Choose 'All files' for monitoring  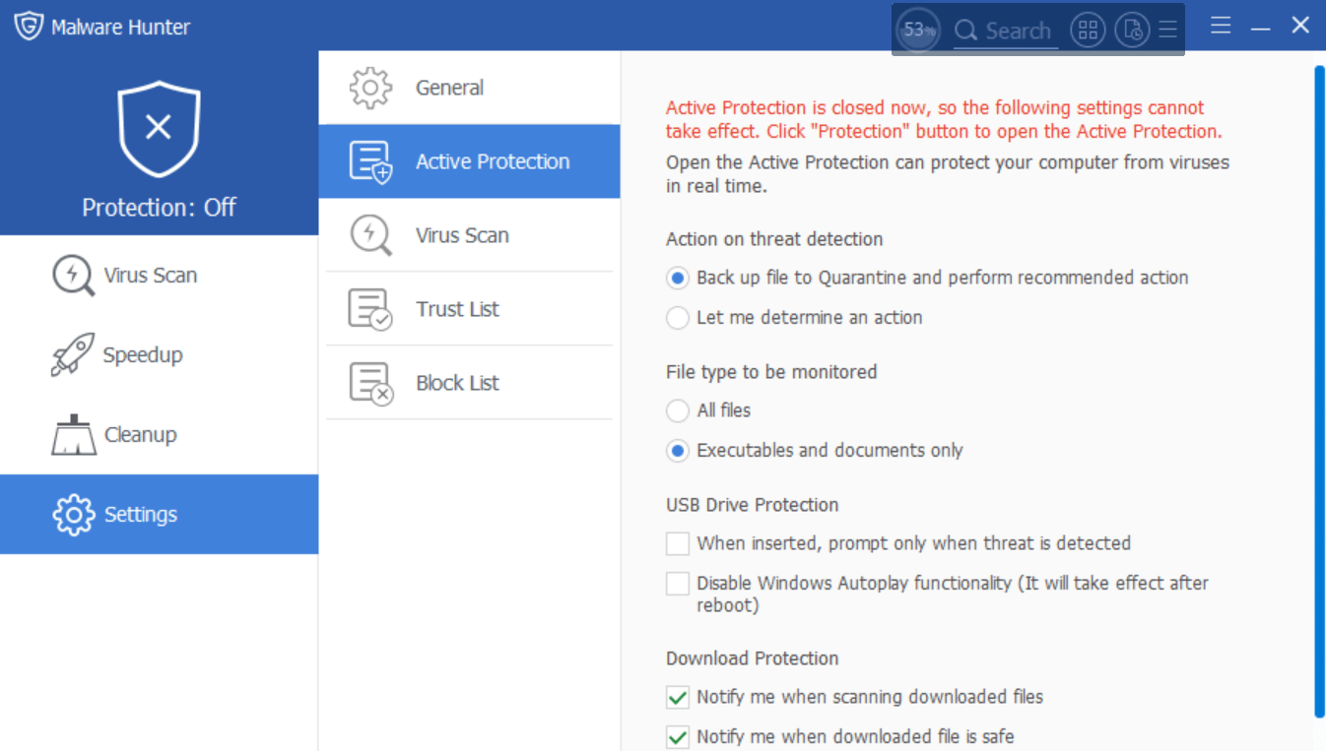tap(677, 410)
